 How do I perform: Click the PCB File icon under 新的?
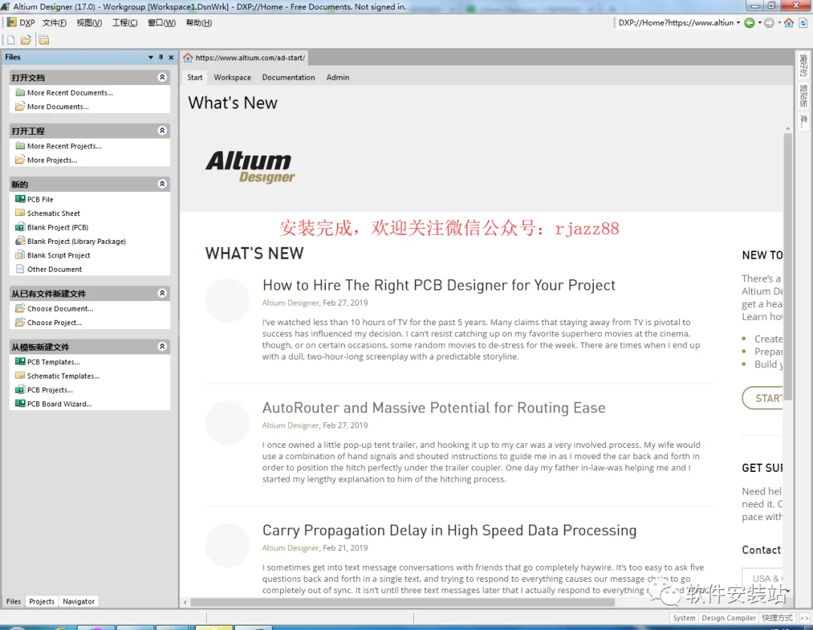pyautogui.click(x=20, y=199)
